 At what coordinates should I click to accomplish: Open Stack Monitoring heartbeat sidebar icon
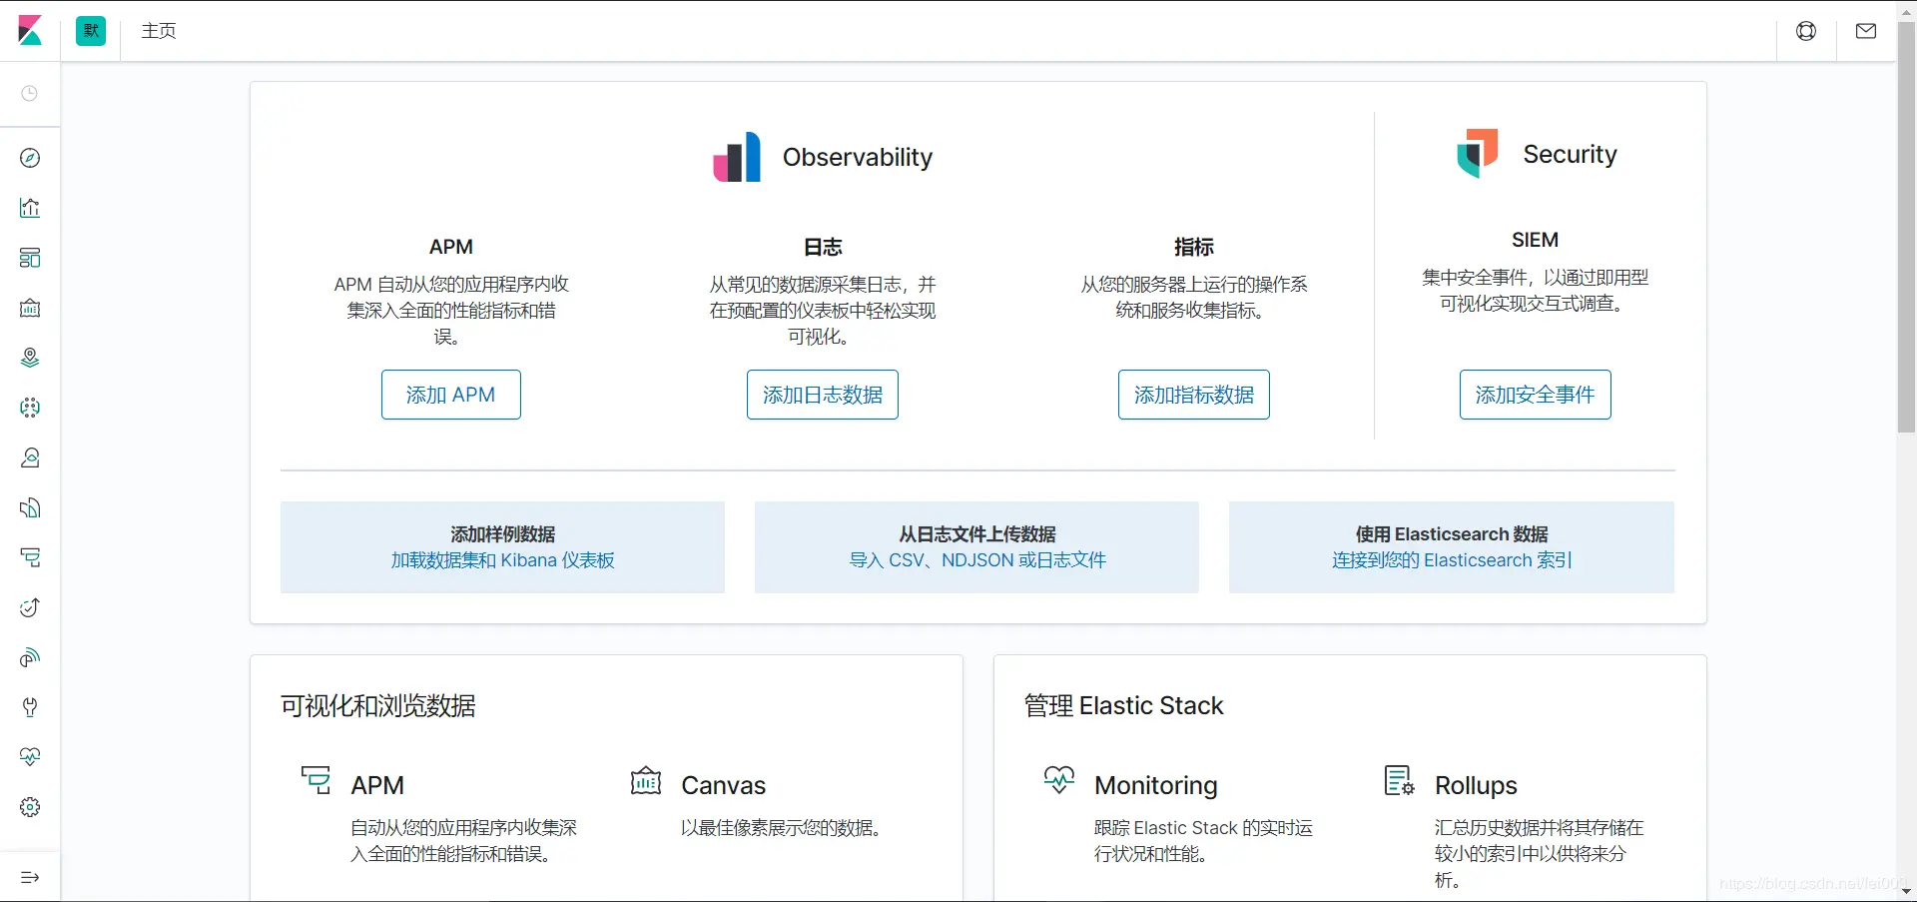tap(30, 757)
